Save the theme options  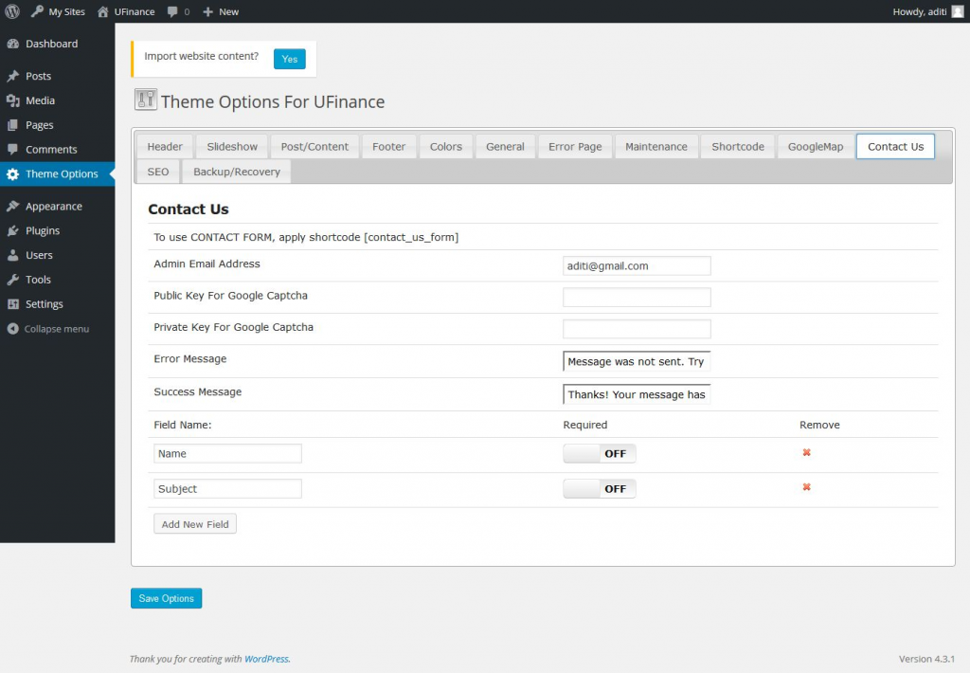click(x=166, y=598)
